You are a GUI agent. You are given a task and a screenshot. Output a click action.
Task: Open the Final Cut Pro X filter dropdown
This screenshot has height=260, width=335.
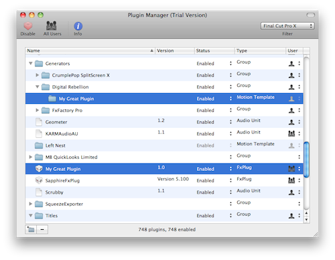point(287,26)
